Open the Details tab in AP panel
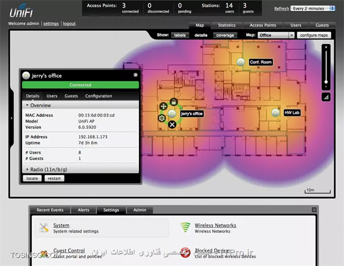This screenshot has width=344, height=266. click(x=32, y=96)
